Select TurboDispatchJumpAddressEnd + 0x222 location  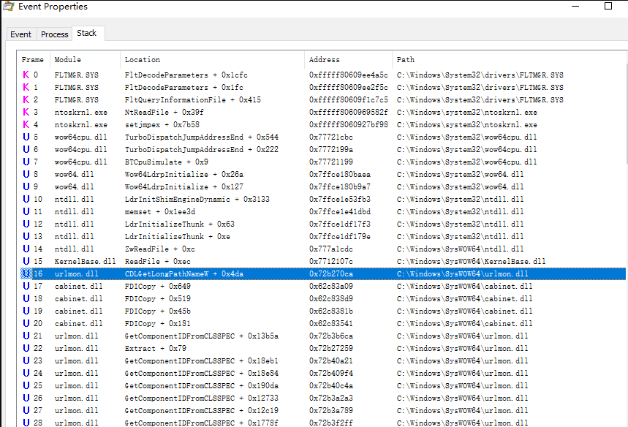coord(202,149)
